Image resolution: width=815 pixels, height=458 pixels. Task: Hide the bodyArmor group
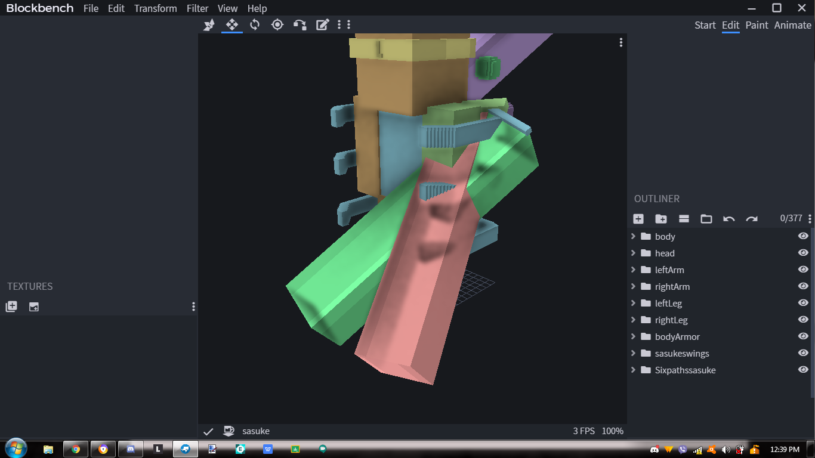pos(803,336)
